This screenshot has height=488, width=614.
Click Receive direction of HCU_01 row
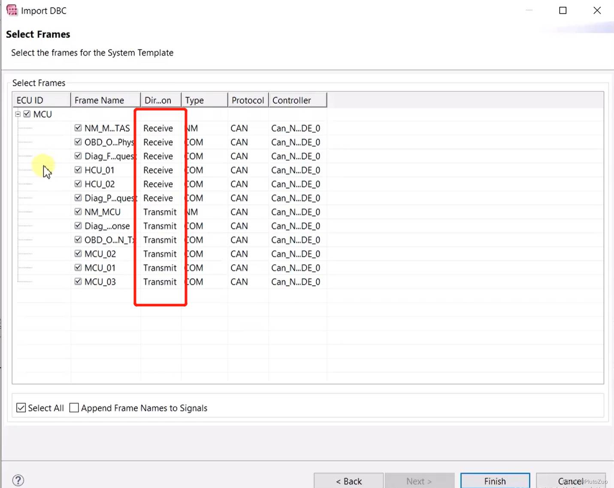158,170
